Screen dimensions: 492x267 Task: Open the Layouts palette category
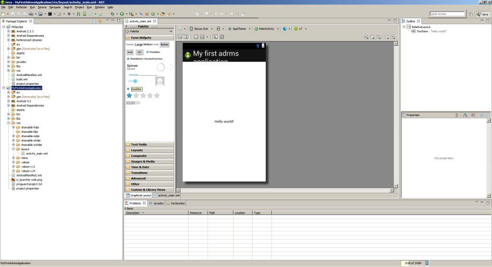pos(149,150)
